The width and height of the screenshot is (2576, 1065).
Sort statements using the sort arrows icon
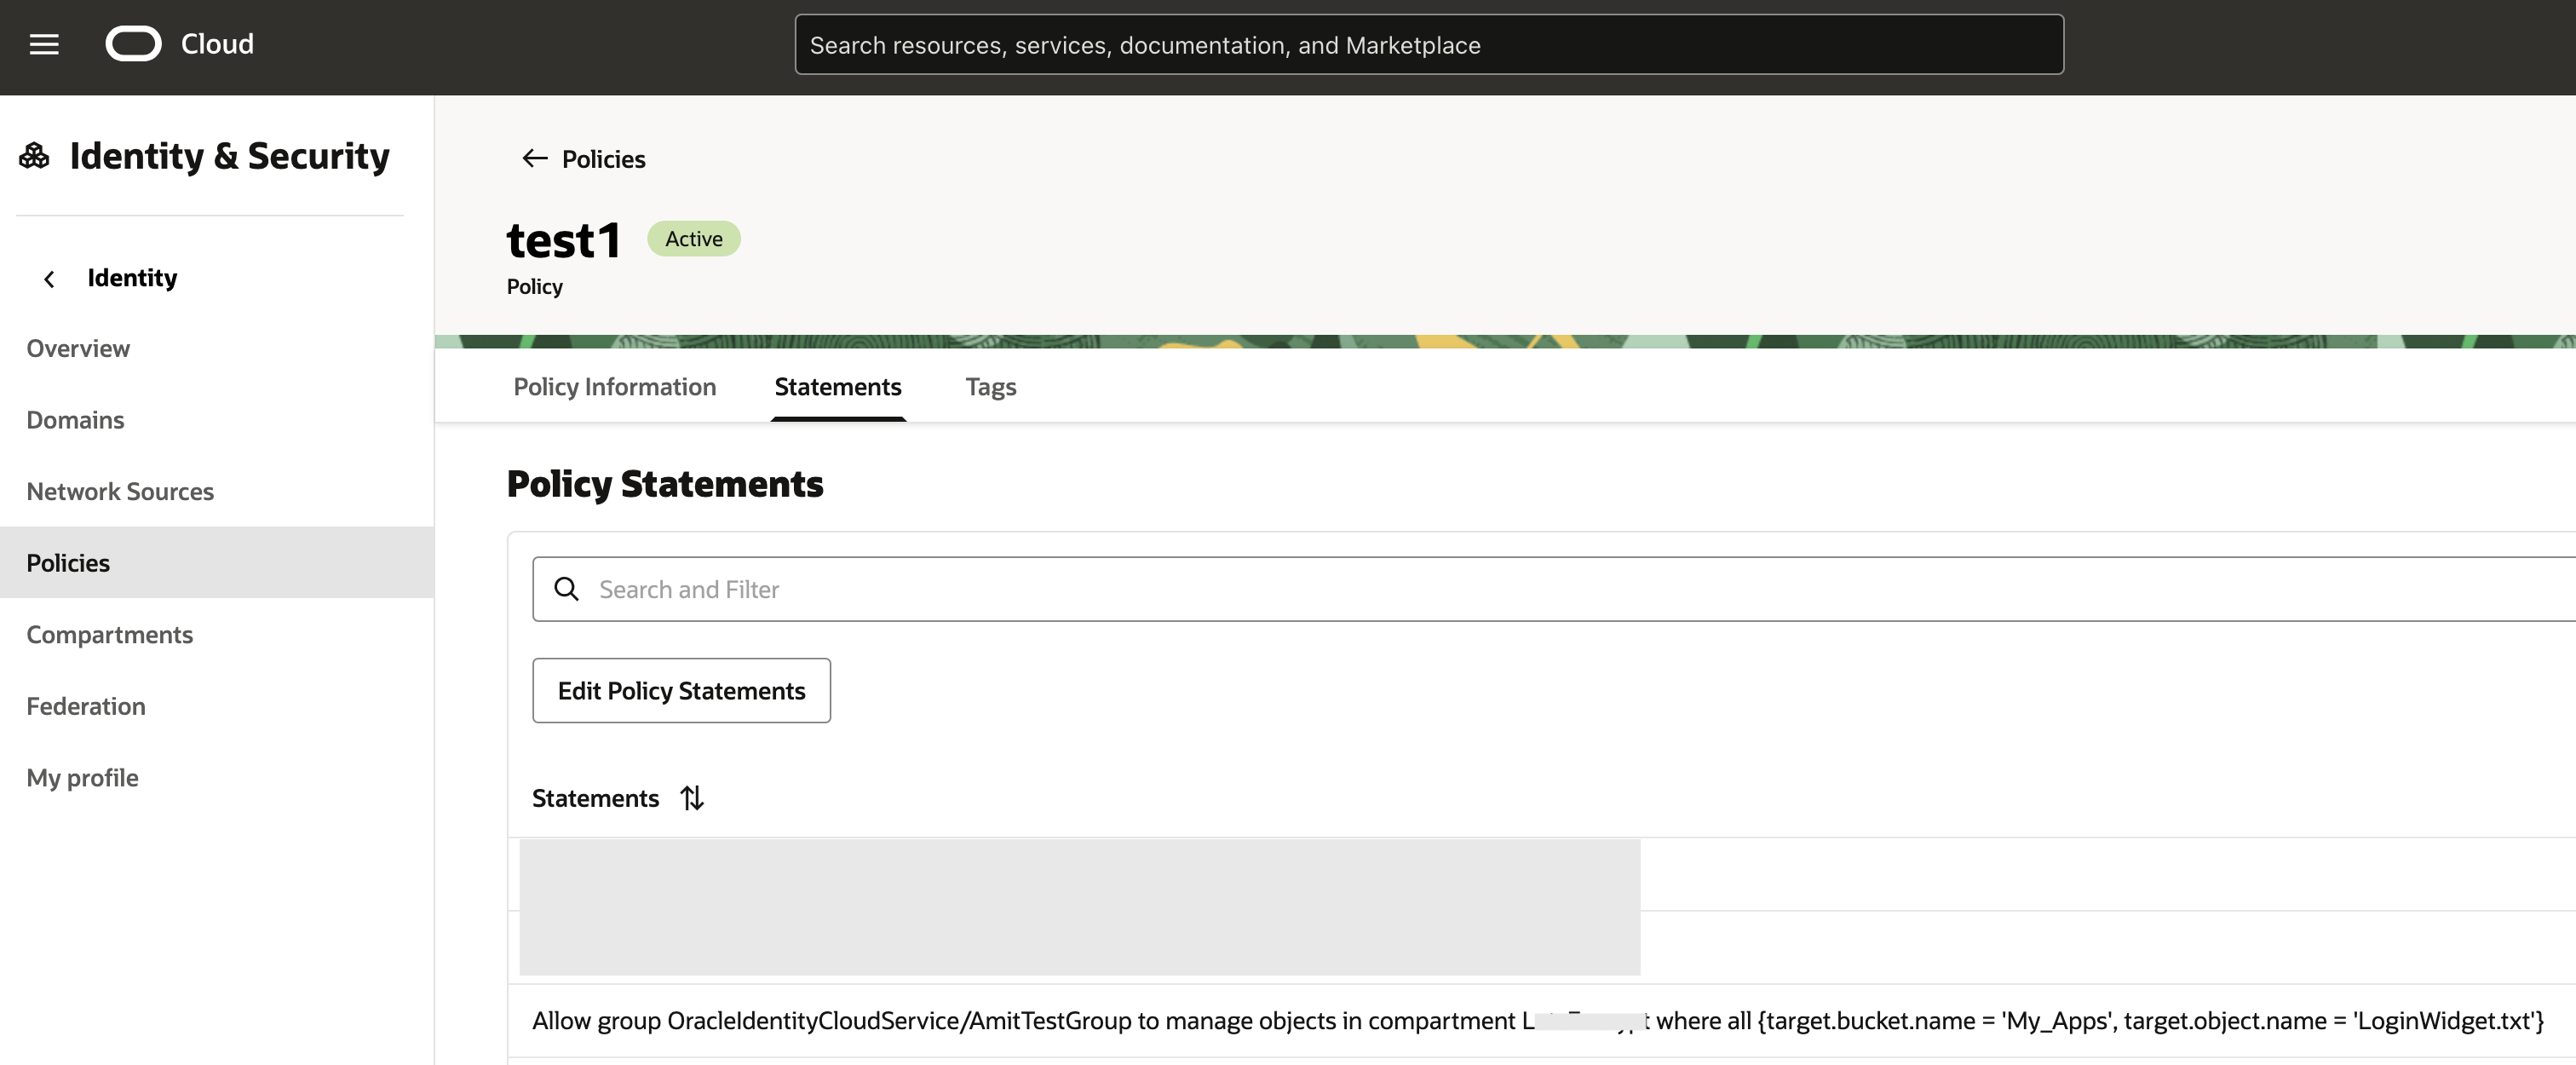pos(692,798)
